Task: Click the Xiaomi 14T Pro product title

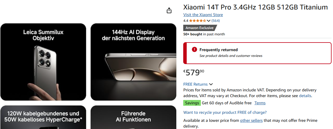Action: [255, 7]
